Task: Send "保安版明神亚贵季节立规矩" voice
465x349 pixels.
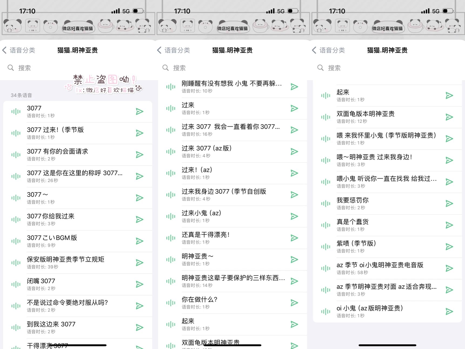Action: click(x=139, y=263)
